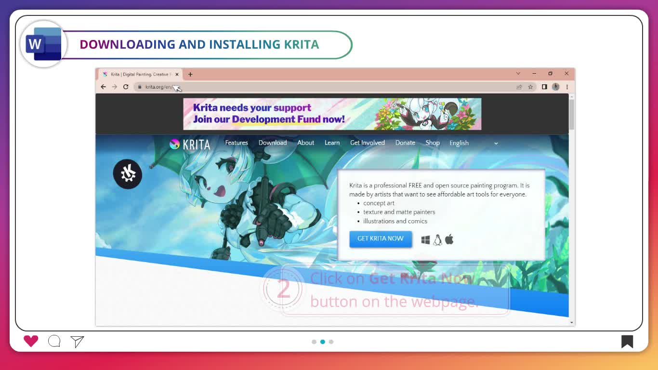Close the Krita browser tab
The image size is (658, 370).
[177, 74]
